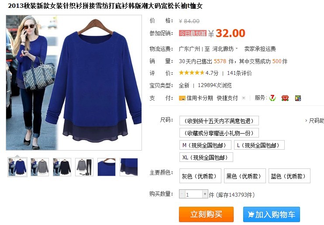Click the credit card 信用卡分期 icon
The width and height of the screenshot is (324, 225).
[182, 98]
